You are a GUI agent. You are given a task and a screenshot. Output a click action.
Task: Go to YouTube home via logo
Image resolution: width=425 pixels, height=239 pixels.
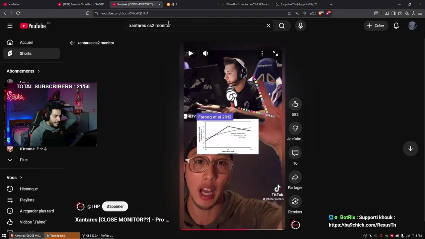[33, 26]
